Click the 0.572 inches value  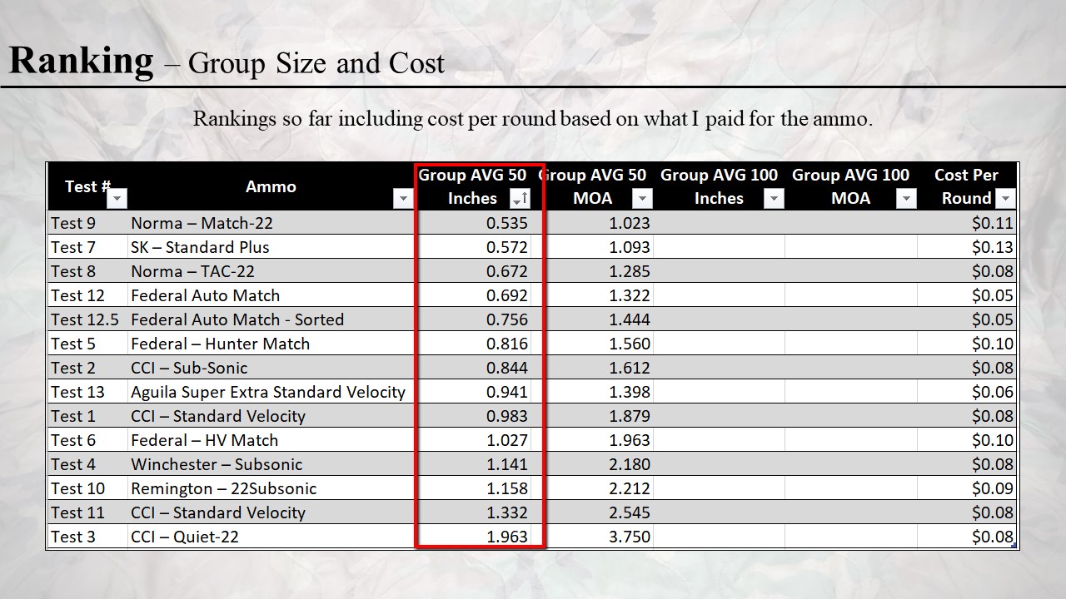[x=507, y=247]
